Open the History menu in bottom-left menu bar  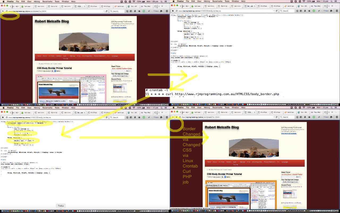pyautogui.click(x=37, y=108)
